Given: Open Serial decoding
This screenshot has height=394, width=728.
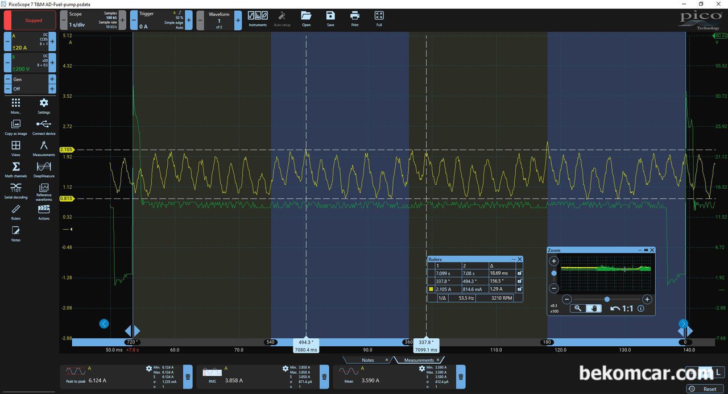Looking at the screenshot, I should tap(16, 190).
